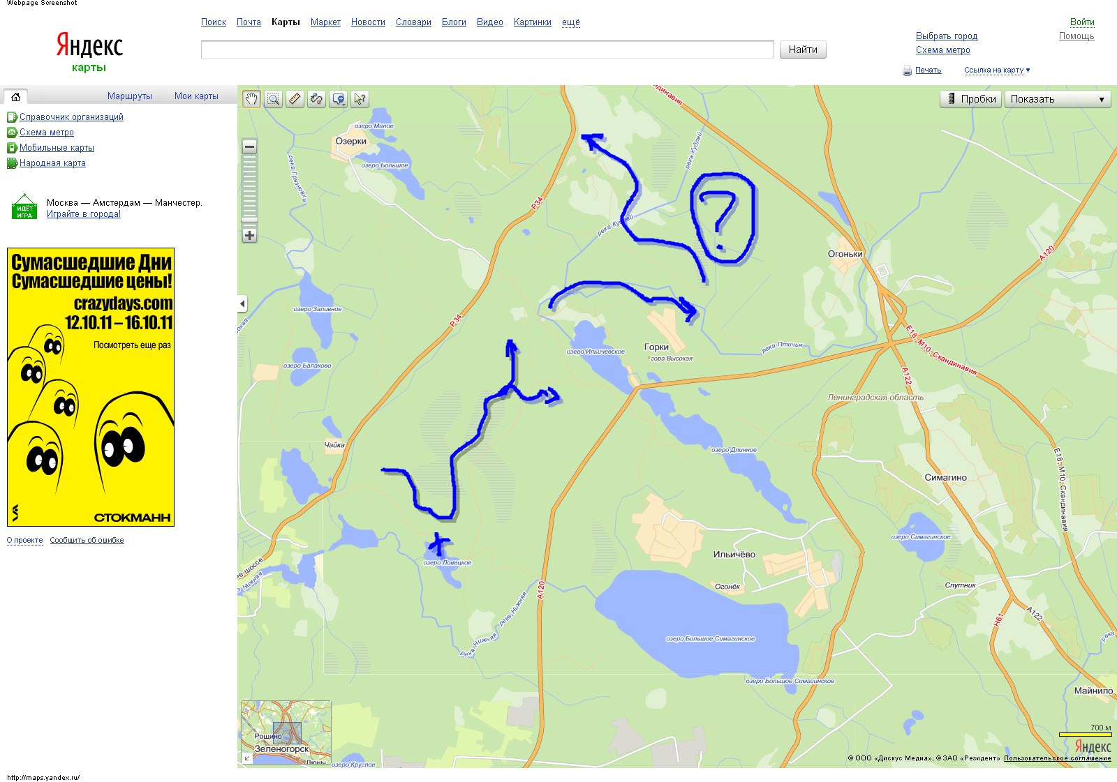
Task: Collapse the left sidebar panel arrow
Action: click(242, 303)
